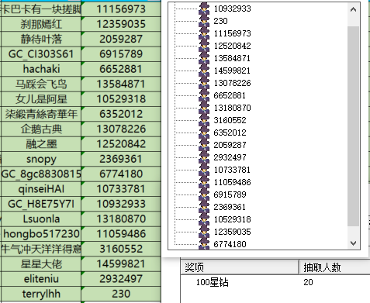Select spreadsheet cell GC_CI303S61
Screen dimensions: 370x303
coord(41,54)
